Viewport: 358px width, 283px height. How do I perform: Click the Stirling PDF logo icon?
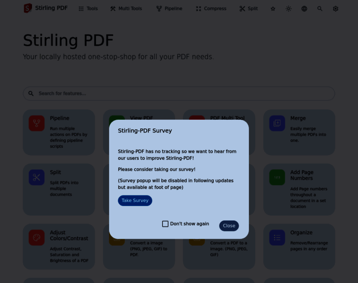tap(28, 8)
